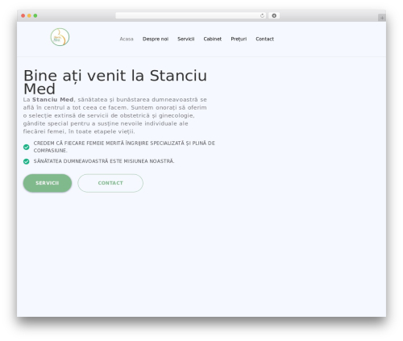This screenshot has height=341, width=403.
Task: Navigate to Contact in top menu
Action: tap(264, 39)
